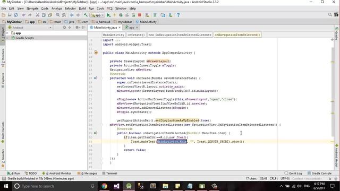Screen dimensions: 340x191
Task: Open the VCS menu
Action: click(x=110, y=8)
